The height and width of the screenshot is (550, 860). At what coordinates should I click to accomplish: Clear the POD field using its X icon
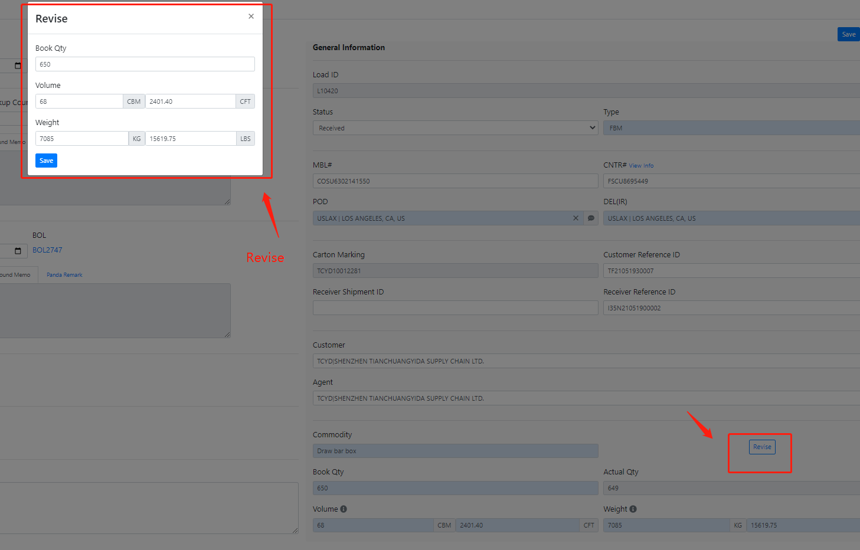pyautogui.click(x=575, y=218)
